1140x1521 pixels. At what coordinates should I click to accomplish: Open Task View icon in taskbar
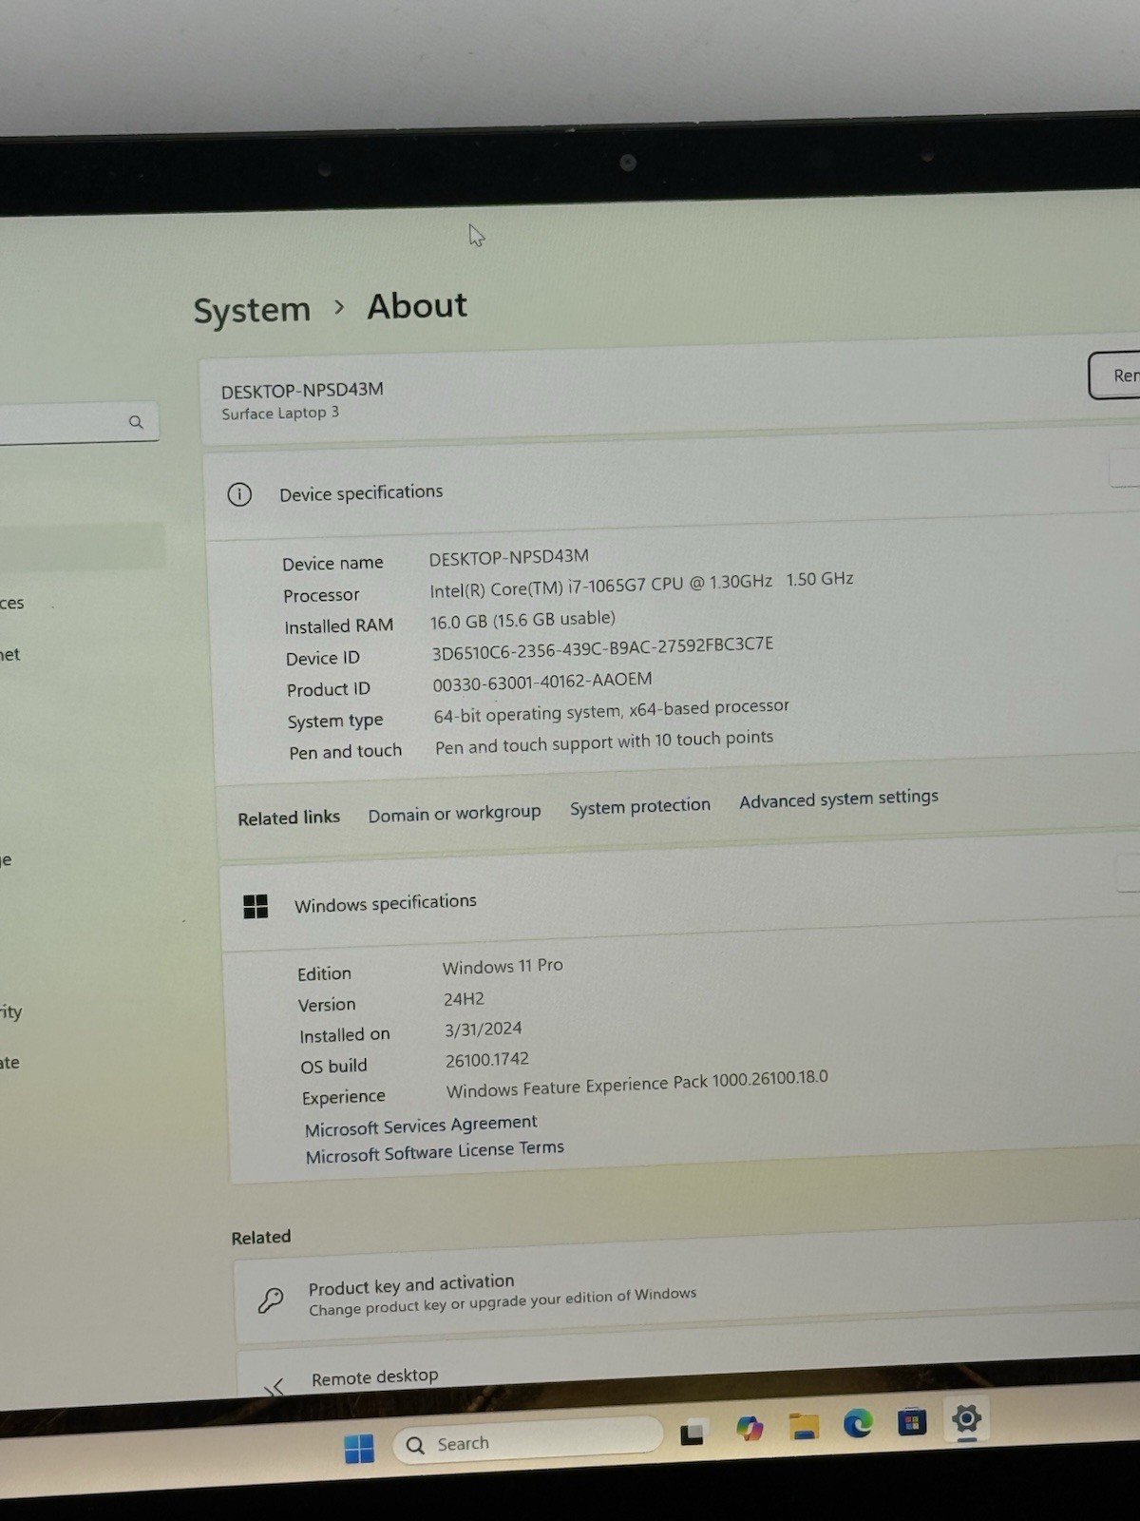coord(693,1433)
